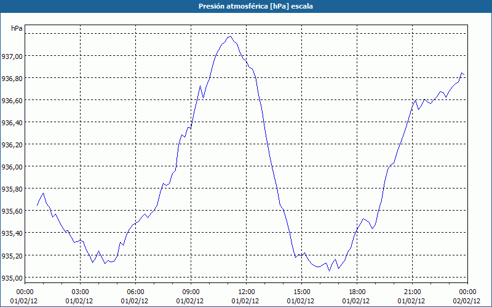Click the 936,40 y-axis value
Image resolution: width=492 pixels, height=307 pixels.
point(12,123)
